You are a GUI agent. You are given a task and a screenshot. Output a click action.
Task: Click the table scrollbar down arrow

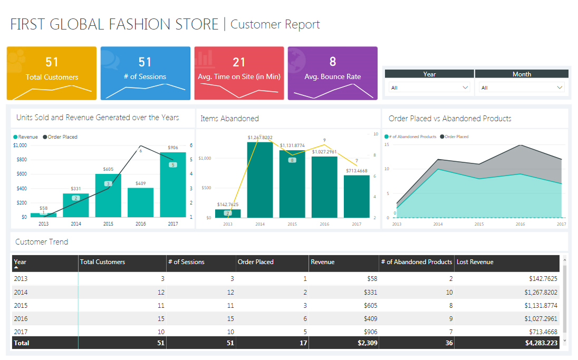point(565,341)
